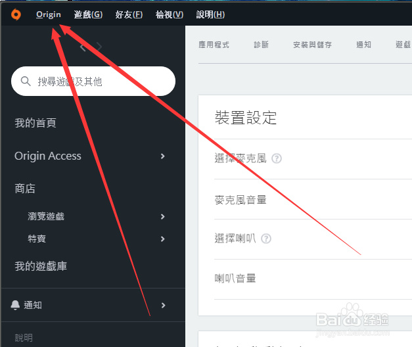Viewport: 412px width, 347px height.
Task: Click the 喇叭音量 label
Action: (235, 278)
